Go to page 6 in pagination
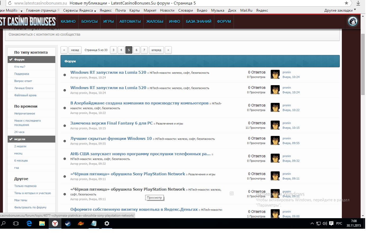Screen dimensions: 381x238 pos(137,50)
